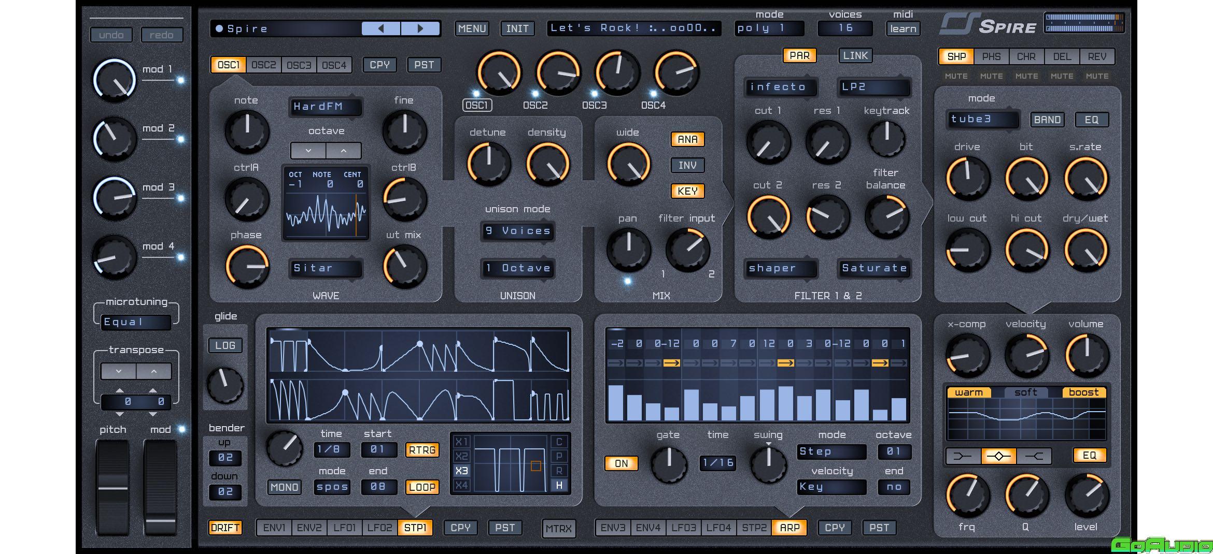Click the cut 1 filter knob
The width and height of the screenshot is (1213, 554).
click(768, 142)
